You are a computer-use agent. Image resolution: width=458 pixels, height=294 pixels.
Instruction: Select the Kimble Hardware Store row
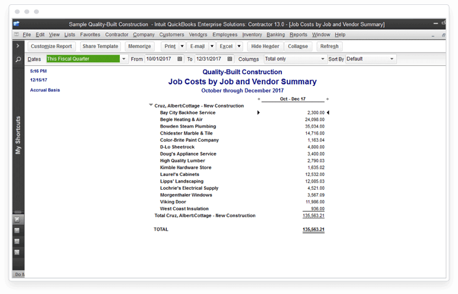[x=242, y=168]
